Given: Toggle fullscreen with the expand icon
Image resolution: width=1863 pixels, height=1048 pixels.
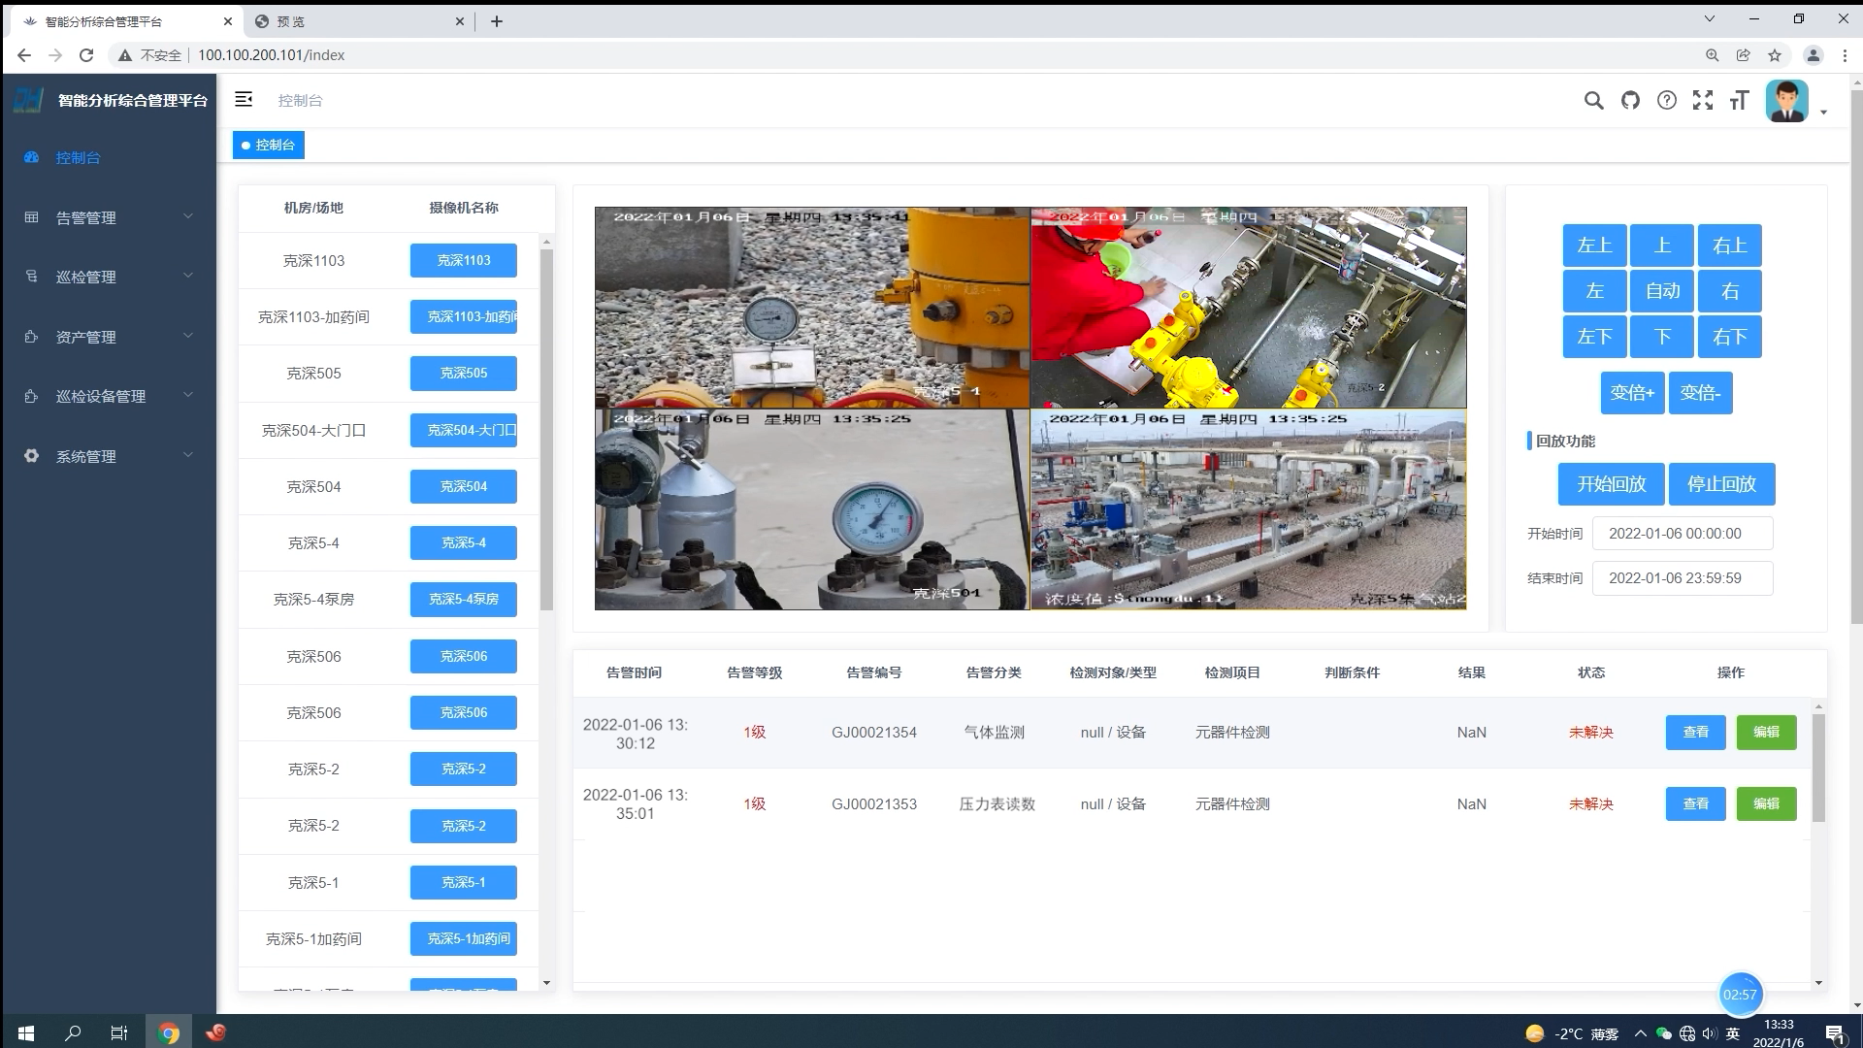Looking at the screenshot, I should coord(1702,100).
